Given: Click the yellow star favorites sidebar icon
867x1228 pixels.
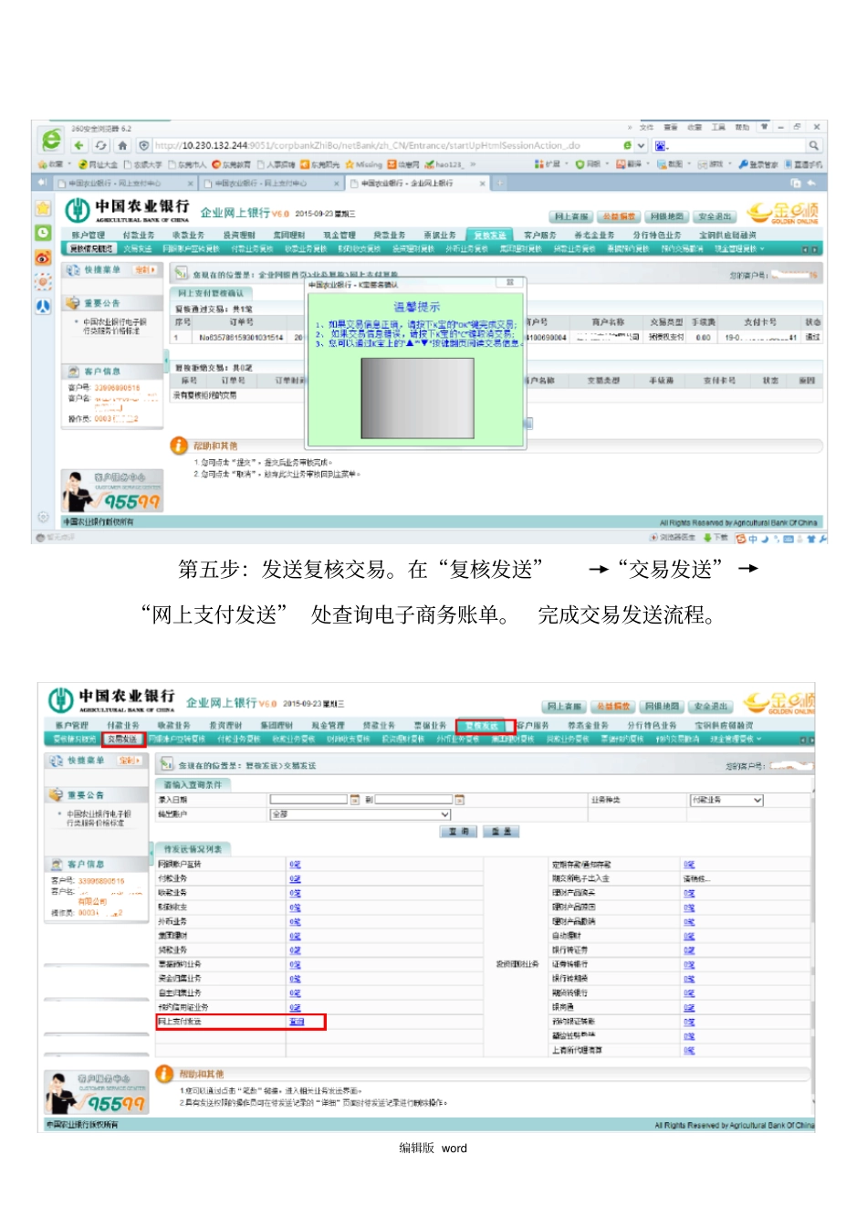Looking at the screenshot, I should tap(43, 208).
